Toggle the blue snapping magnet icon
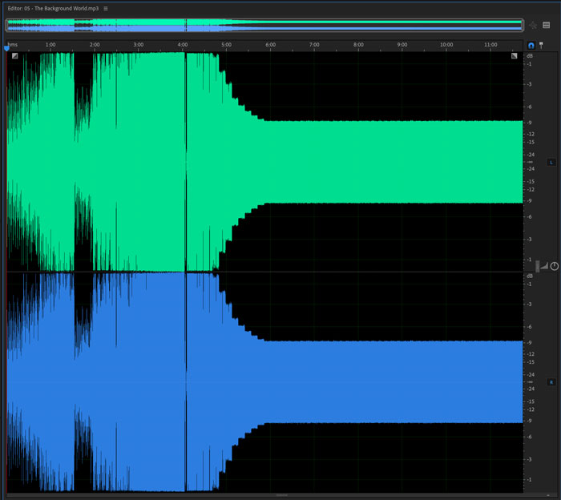The width and height of the screenshot is (561, 500). tap(531, 46)
